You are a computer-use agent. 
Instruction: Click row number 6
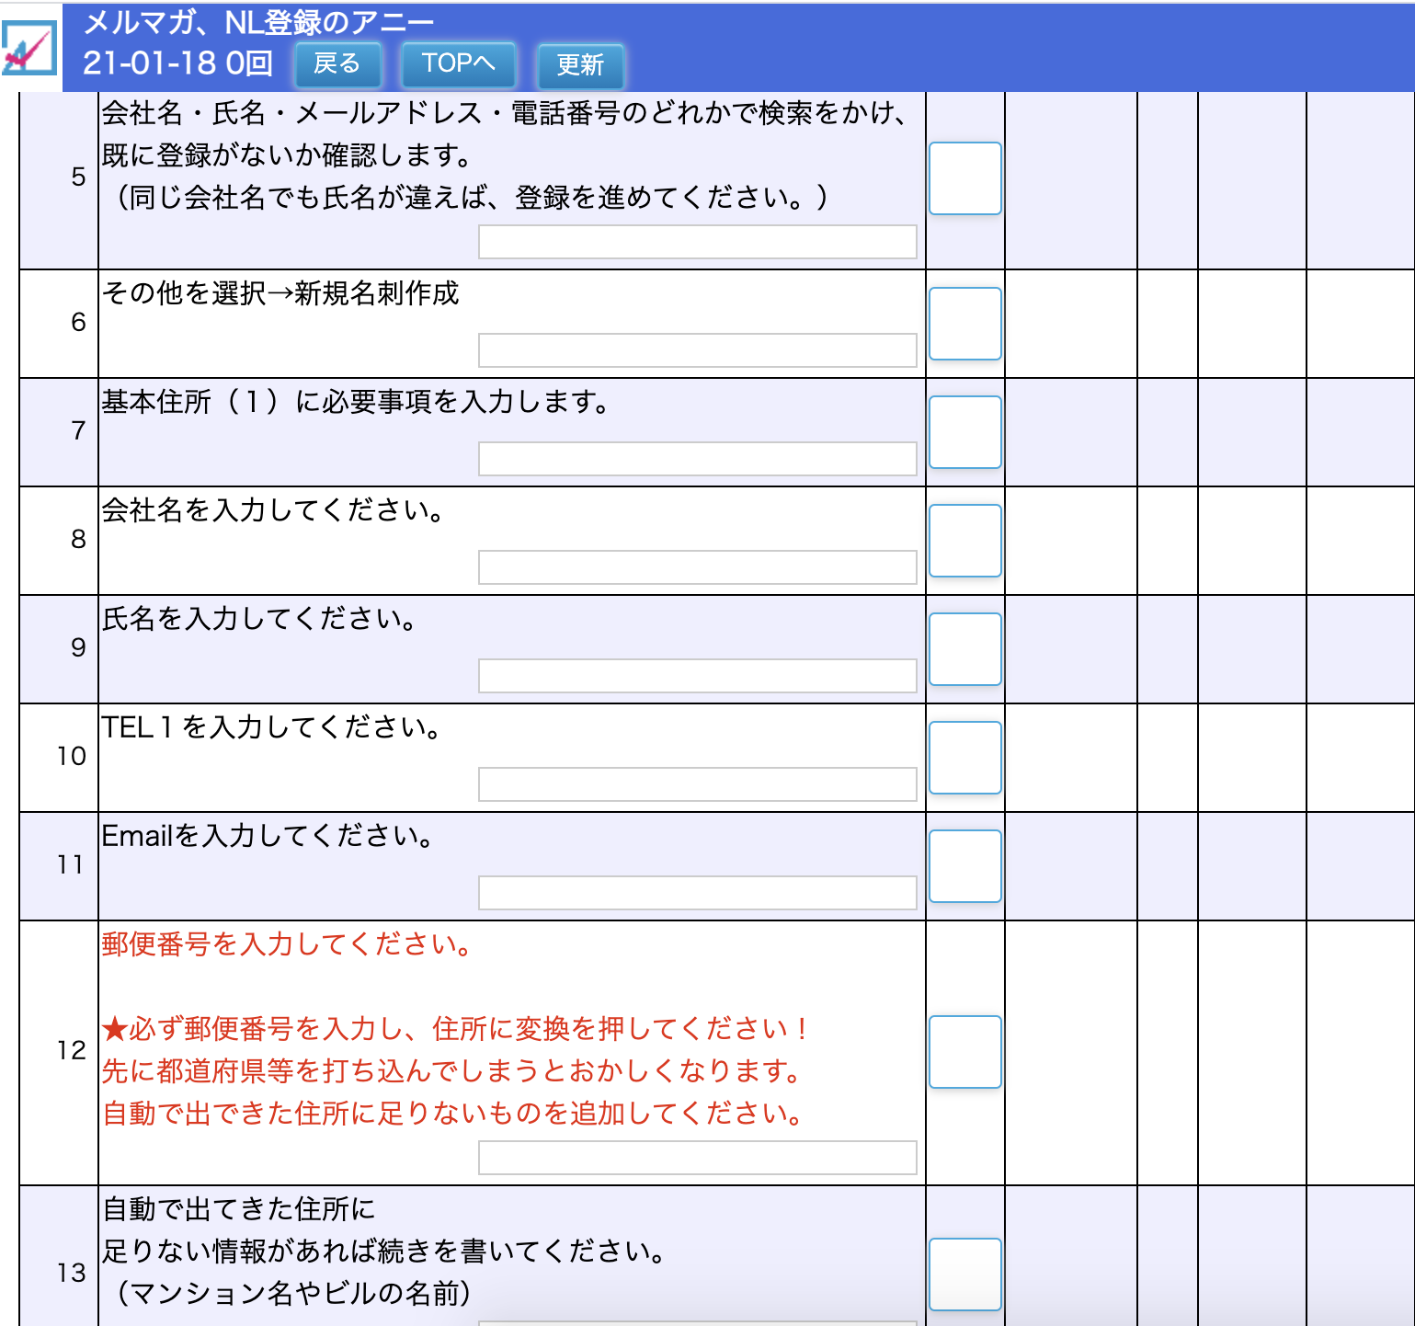click(x=78, y=323)
